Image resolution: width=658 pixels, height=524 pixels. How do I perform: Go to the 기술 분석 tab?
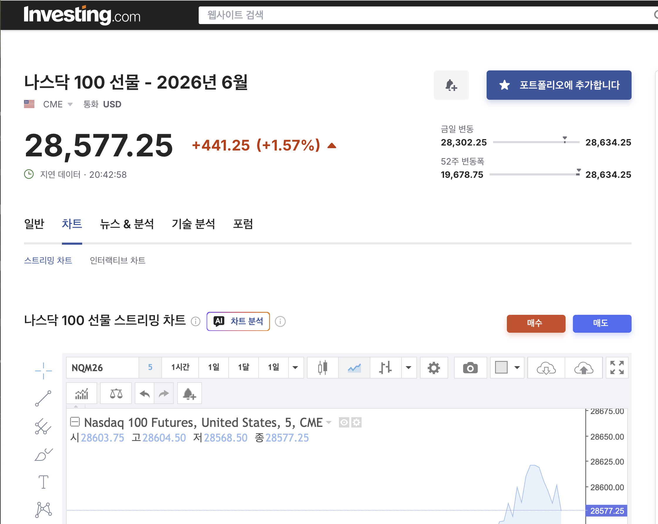tap(193, 224)
